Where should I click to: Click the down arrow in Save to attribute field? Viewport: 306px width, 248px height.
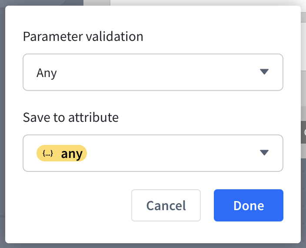tap(264, 153)
